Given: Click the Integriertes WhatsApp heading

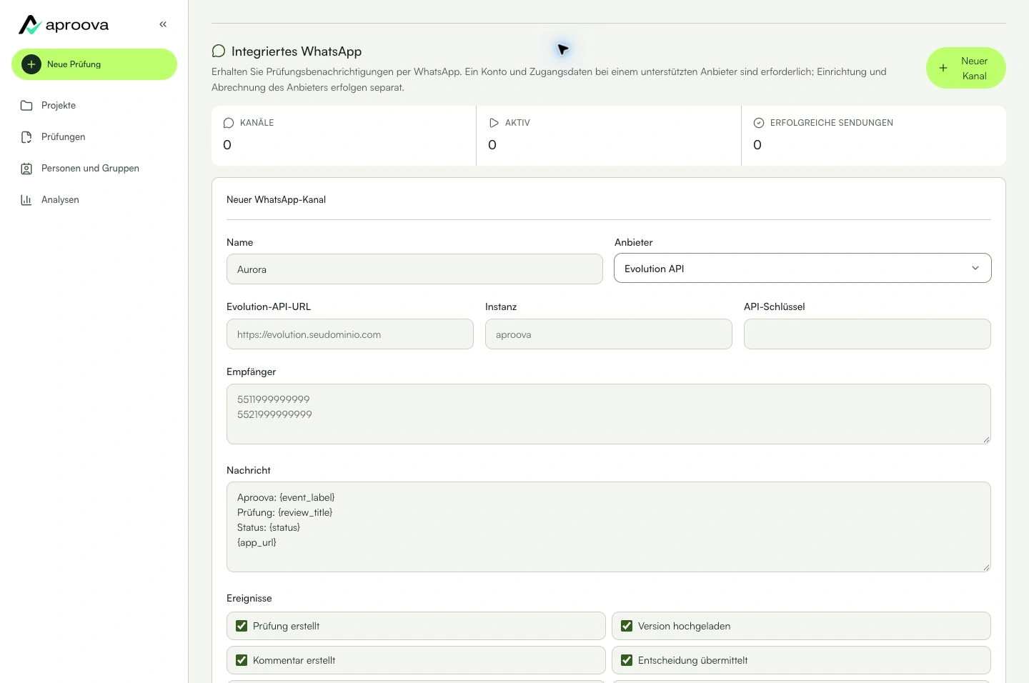Looking at the screenshot, I should tap(297, 51).
